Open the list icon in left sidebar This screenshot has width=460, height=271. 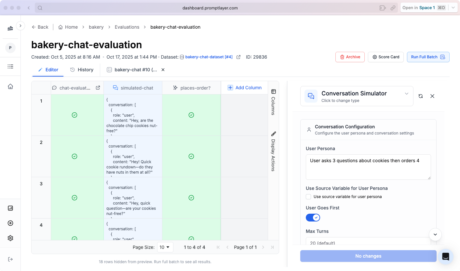pos(10,66)
